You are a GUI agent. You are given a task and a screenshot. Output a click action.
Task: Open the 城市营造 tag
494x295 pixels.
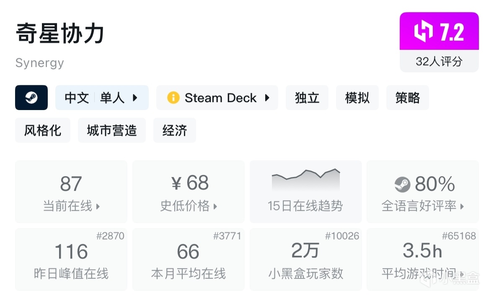112,131
